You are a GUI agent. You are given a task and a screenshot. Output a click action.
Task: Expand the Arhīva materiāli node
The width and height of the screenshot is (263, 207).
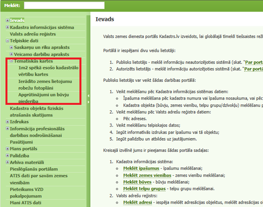tap(7, 163)
